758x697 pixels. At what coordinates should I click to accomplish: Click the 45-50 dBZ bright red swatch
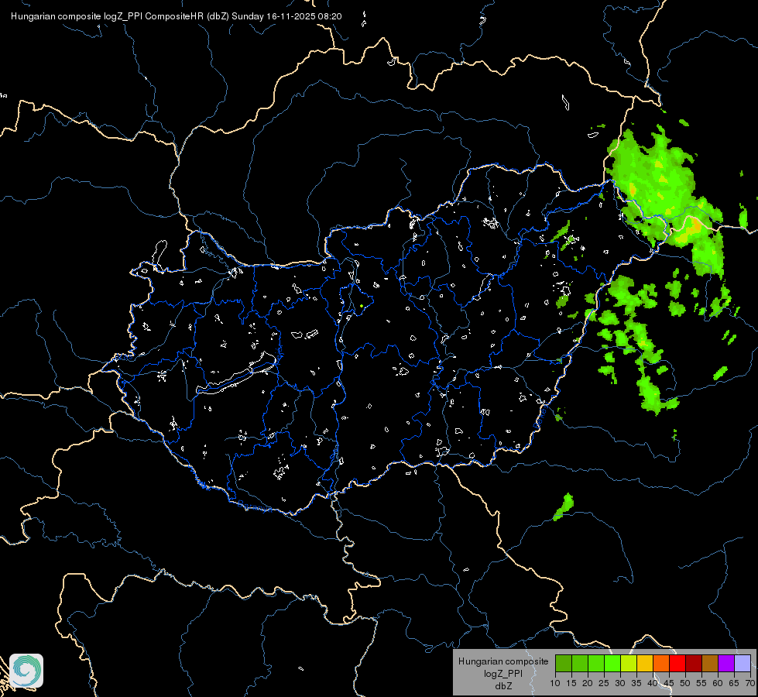pyautogui.click(x=677, y=663)
